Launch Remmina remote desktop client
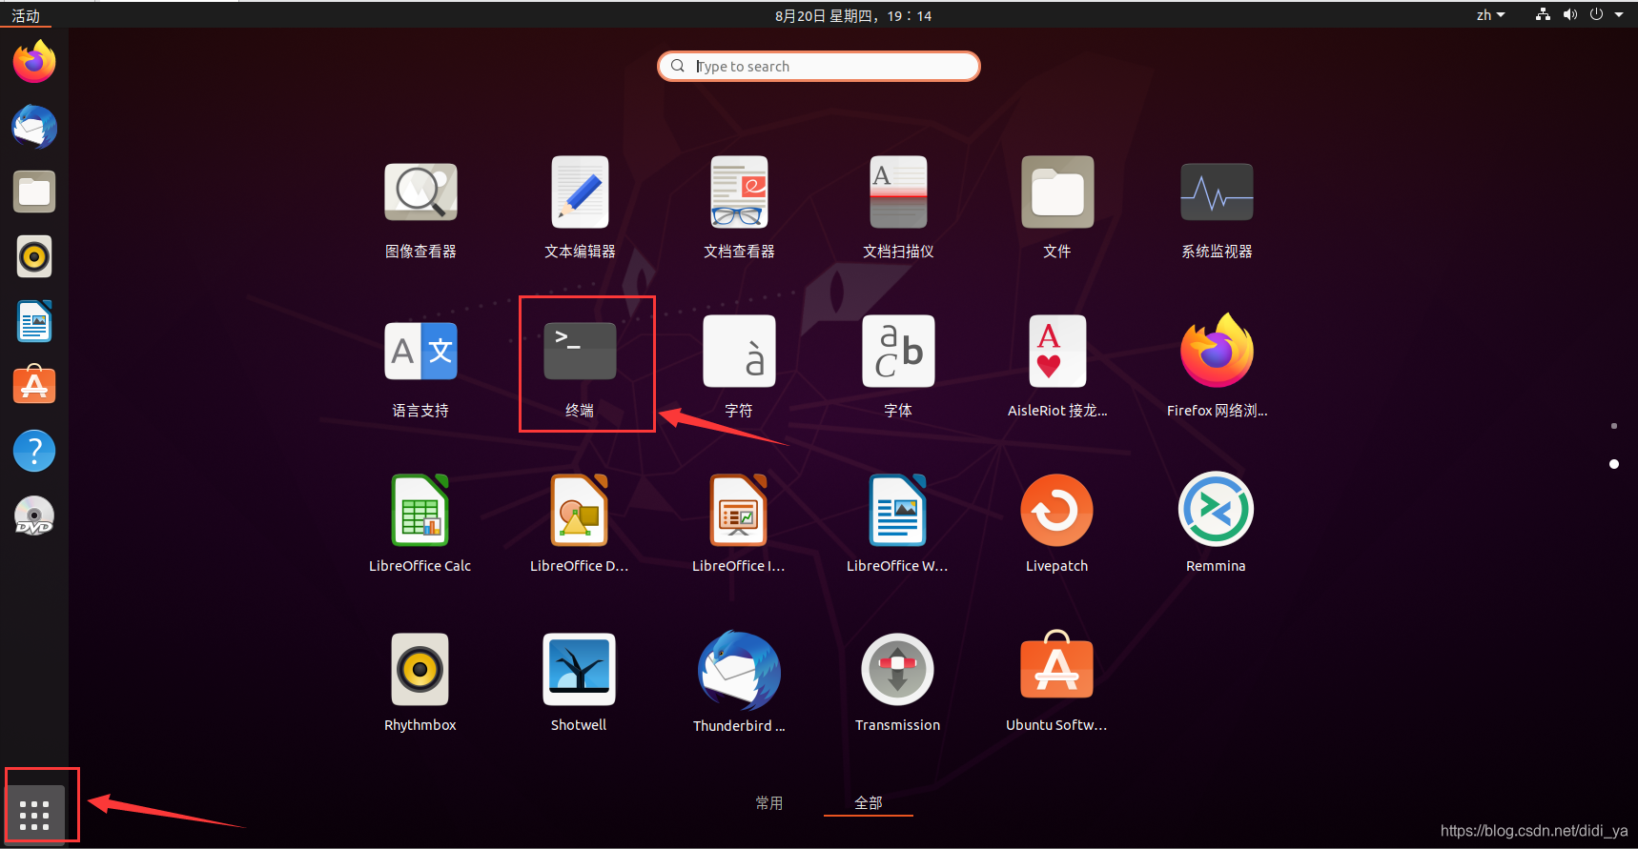This screenshot has height=849, width=1638. pyautogui.click(x=1217, y=523)
